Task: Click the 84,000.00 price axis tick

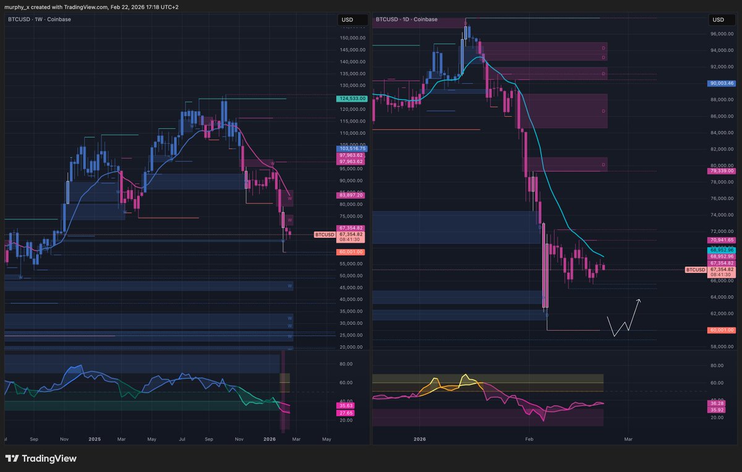Action: click(x=723, y=133)
